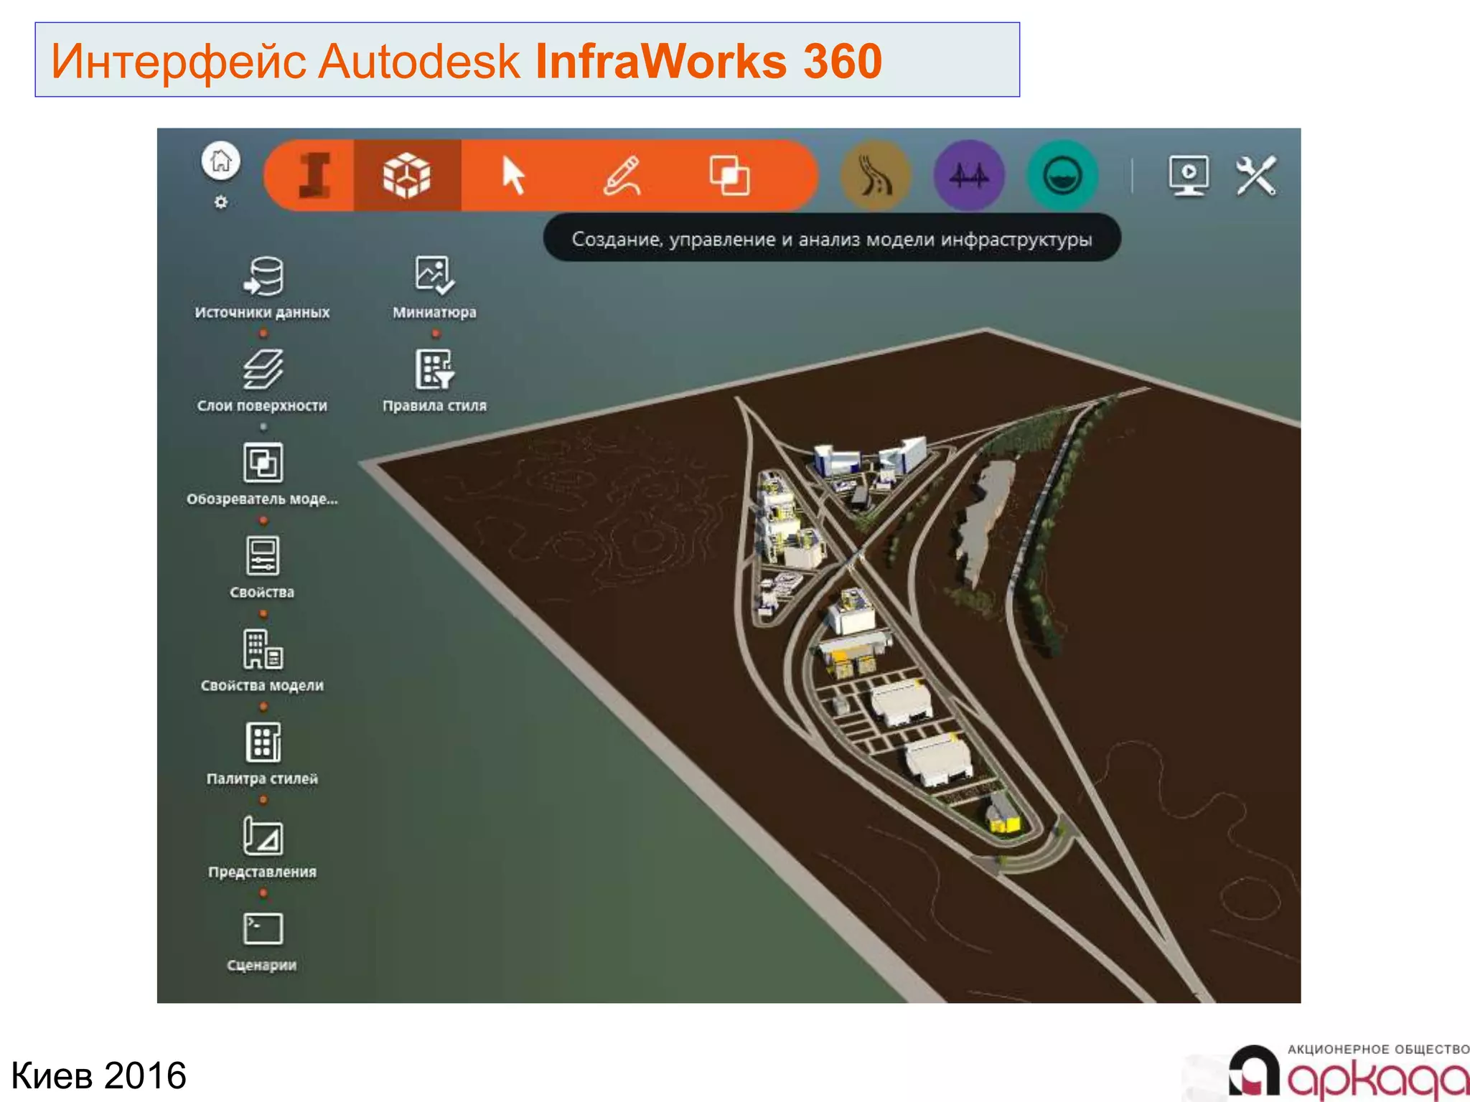Click the InfraWorks 'I' logo button

click(x=314, y=175)
